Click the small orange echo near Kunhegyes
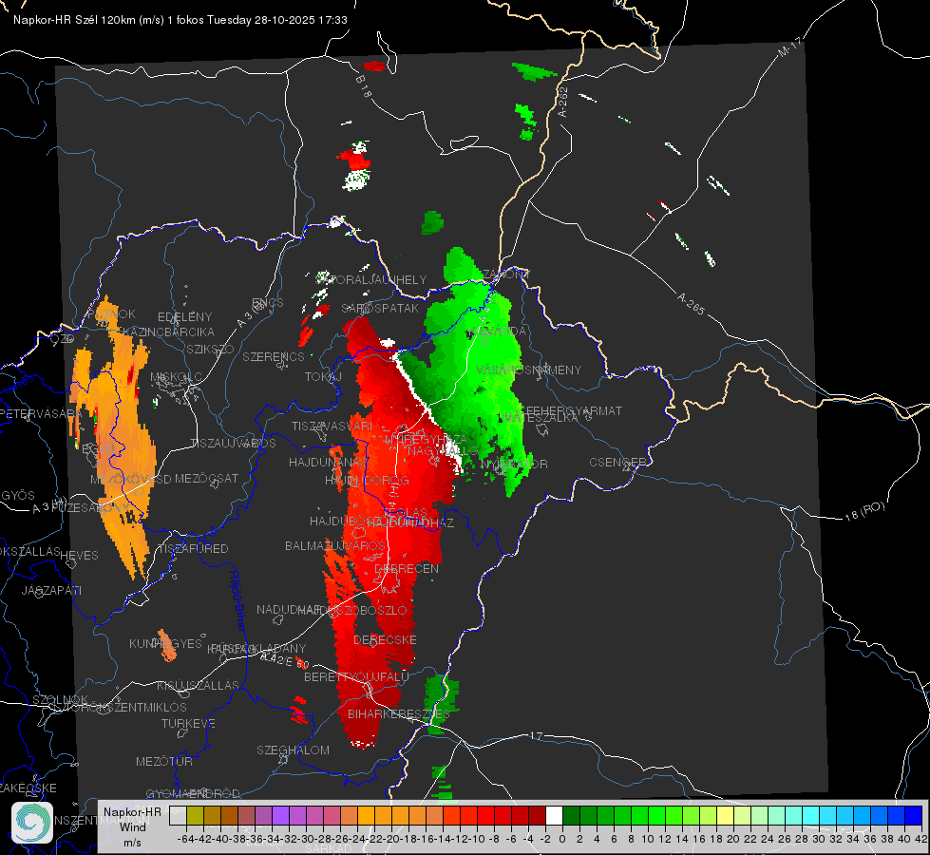 (x=167, y=646)
